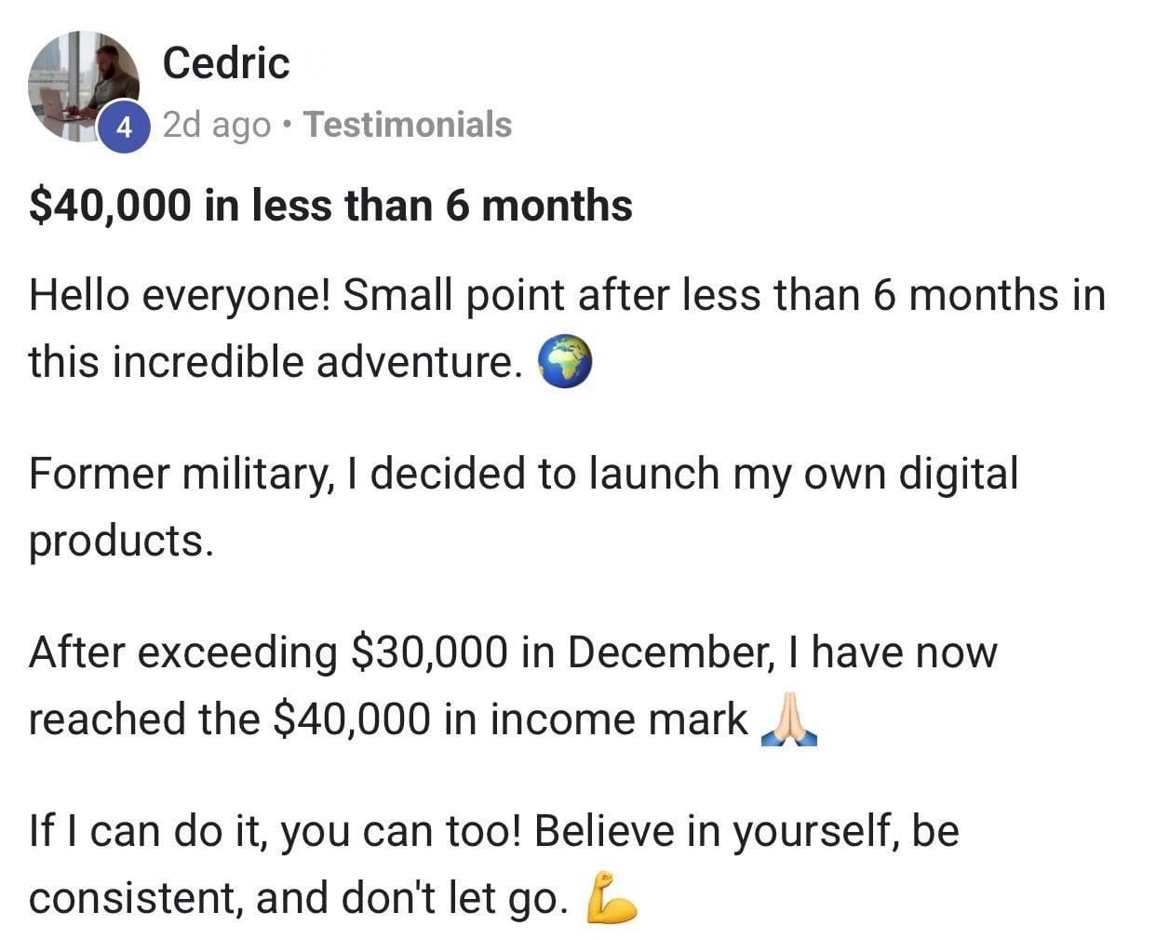The height and width of the screenshot is (939, 1156).
Task: Click Cedric's profile avatar photo
Action: click(x=84, y=84)
